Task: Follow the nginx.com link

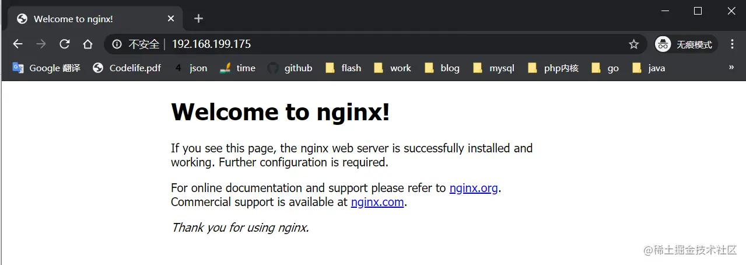Action: point(377,202)
